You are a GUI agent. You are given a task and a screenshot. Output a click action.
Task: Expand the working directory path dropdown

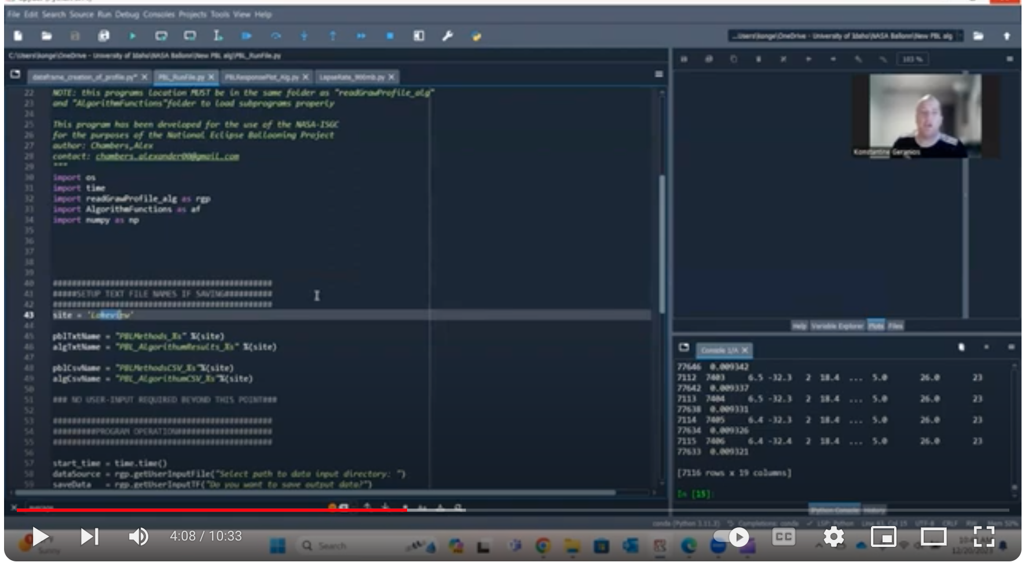pos(960,36)
